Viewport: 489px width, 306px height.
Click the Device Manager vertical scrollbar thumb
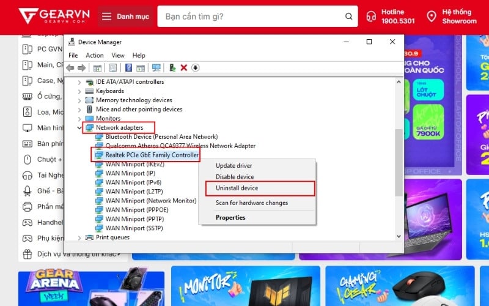399,162
